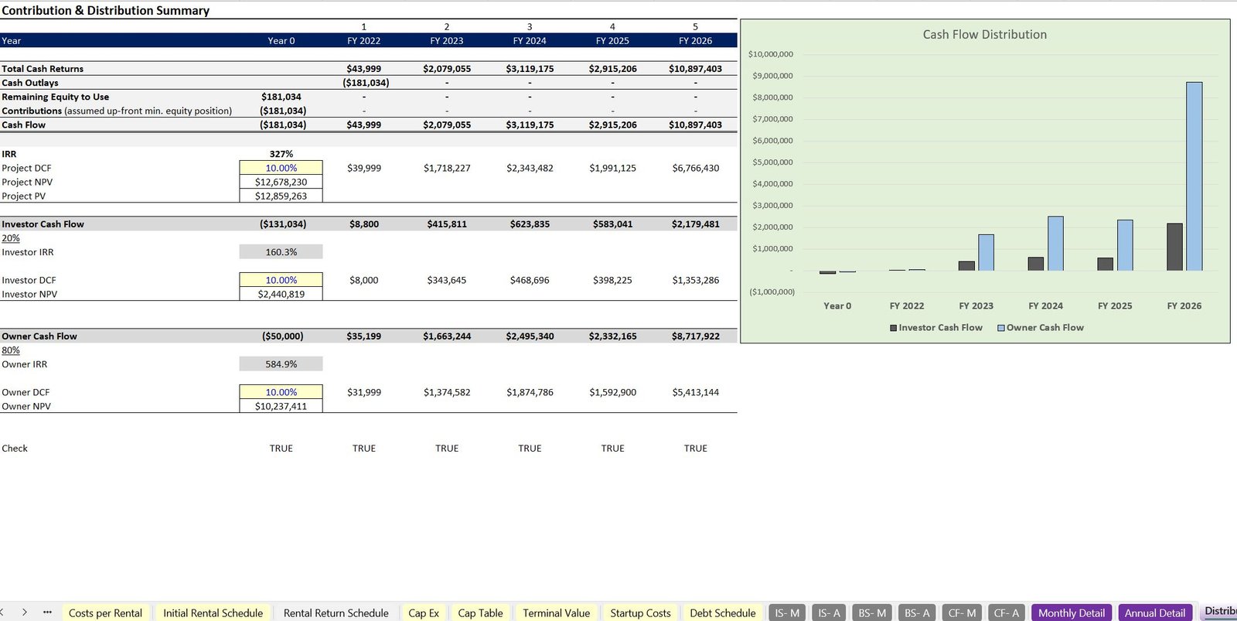Click the Investor DCF rate input cell
1237x621 pixels.
pos(281,280)
